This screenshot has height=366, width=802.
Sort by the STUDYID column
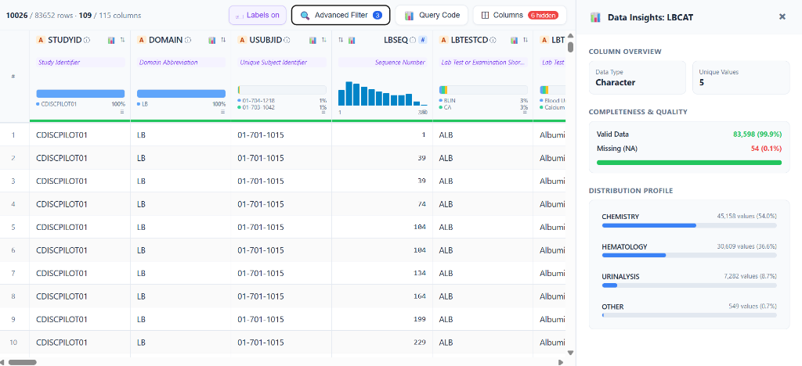tap(122, 40)
